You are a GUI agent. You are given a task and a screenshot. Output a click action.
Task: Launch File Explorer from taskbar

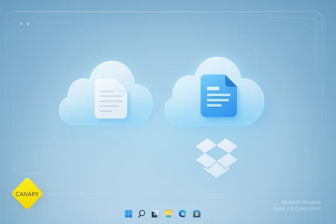coord(169,213)
